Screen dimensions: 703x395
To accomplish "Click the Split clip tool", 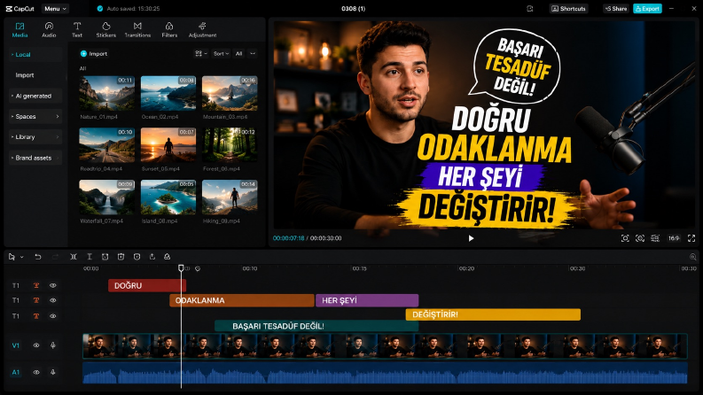I will pyautogui.click(x=74, y=257).
